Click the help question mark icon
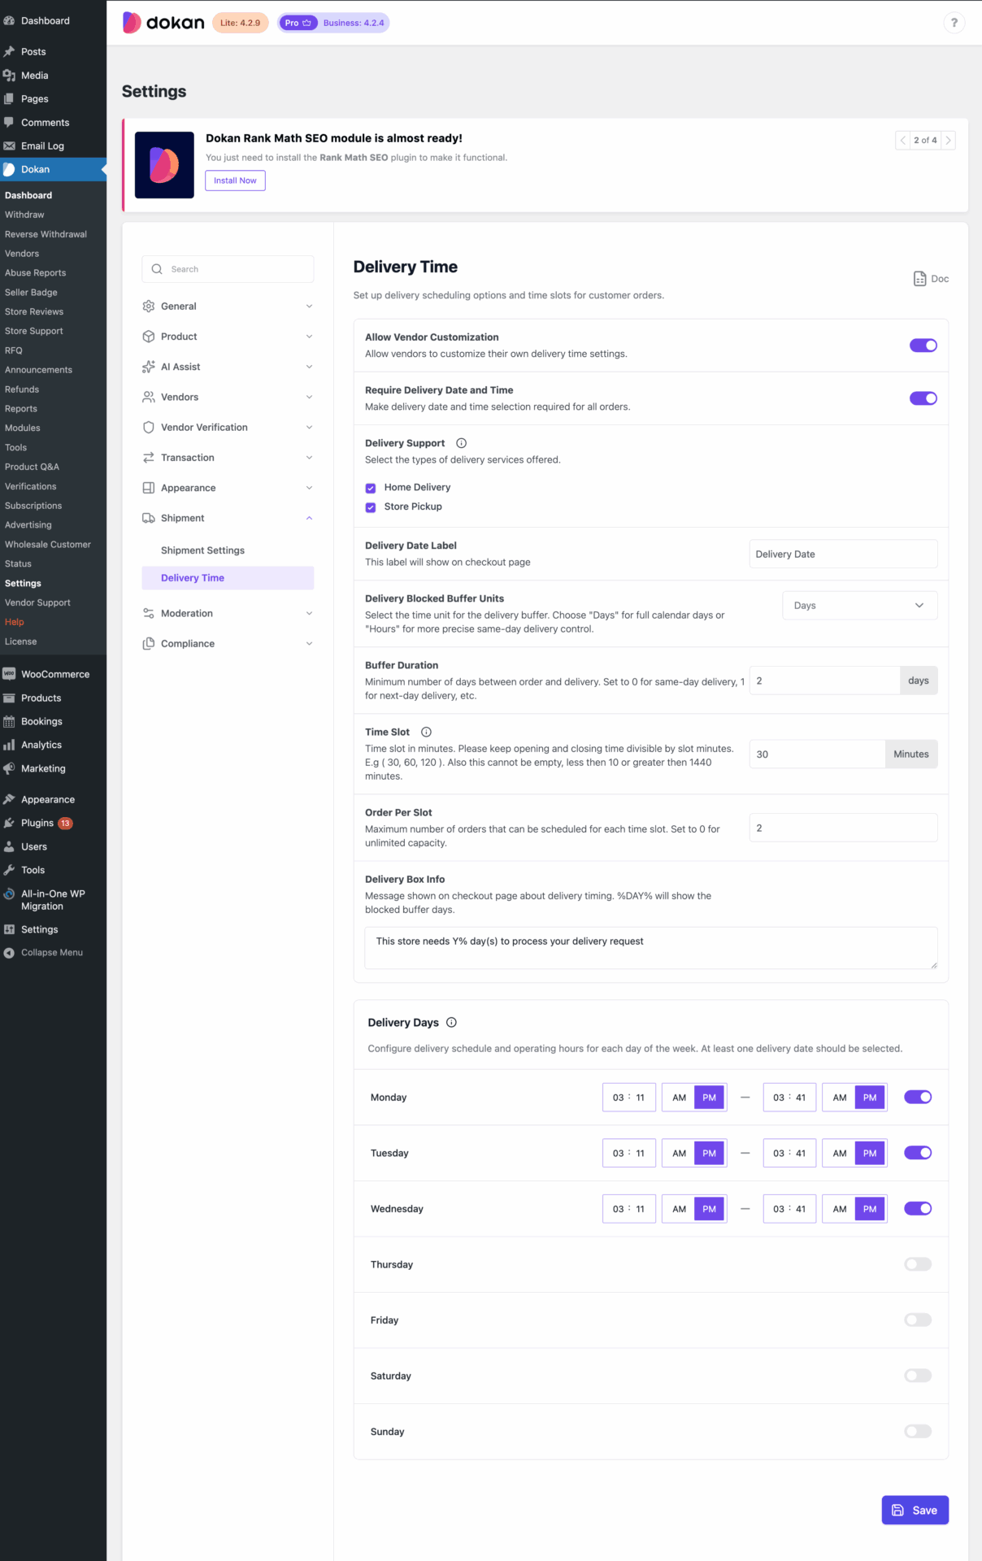Image resolution: width=982 pixels, height=1561 pixels. 954,23
